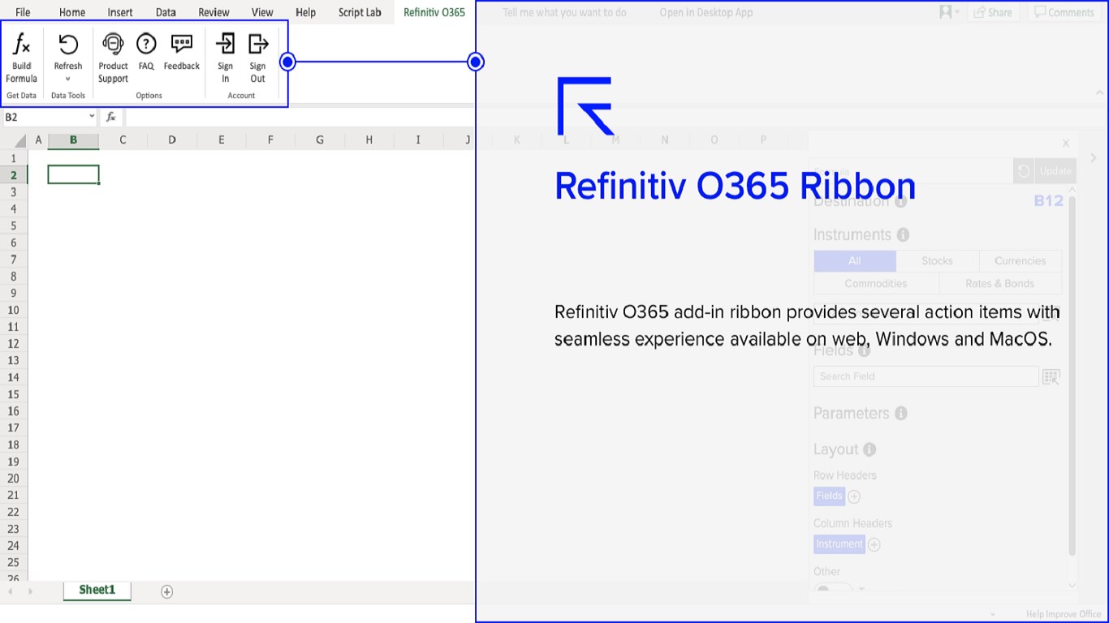Click the Update button in side pane
The height and width of the screenshot is (623, 1109).
coord(1055,171)
